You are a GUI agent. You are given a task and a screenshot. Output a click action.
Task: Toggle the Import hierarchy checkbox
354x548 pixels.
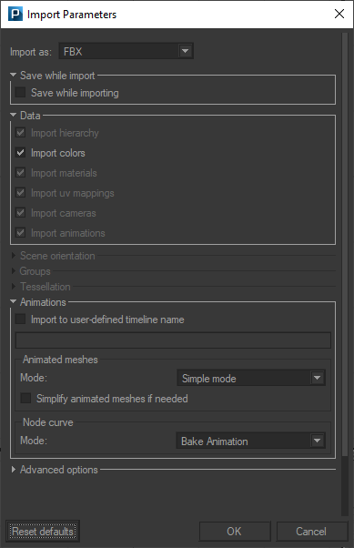[x=20, y=133]
